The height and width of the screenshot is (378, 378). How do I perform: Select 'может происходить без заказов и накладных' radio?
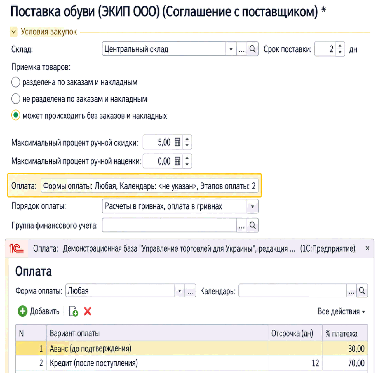tap(16, 116)
